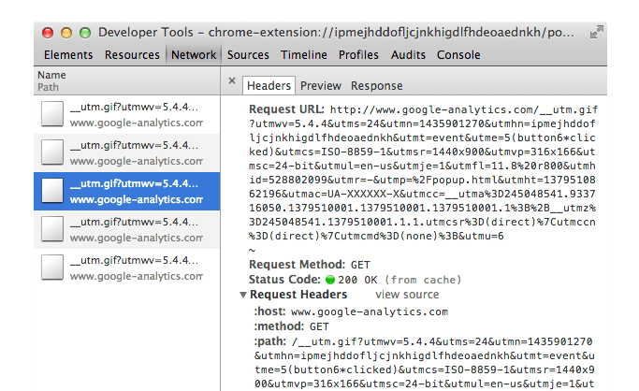Collapse the Request Headers section
Viewport: 639px width, 391px height.
pos(243,295)
